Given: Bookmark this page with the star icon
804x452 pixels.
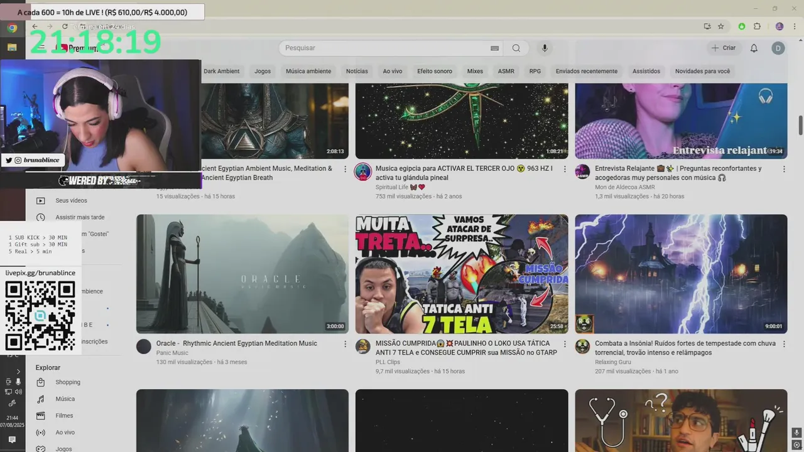Looking at the screenshot, I should pyautogui.click(x=721, y=26).
